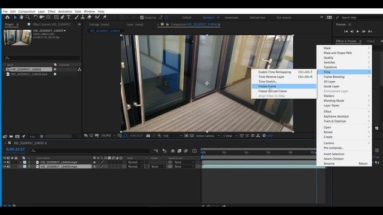Select the Horizontal Type tool

69,17
